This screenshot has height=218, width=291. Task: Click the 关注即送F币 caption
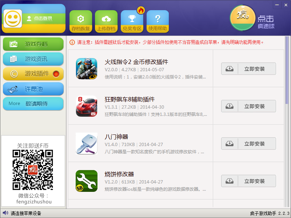click(x=33, y=146)
